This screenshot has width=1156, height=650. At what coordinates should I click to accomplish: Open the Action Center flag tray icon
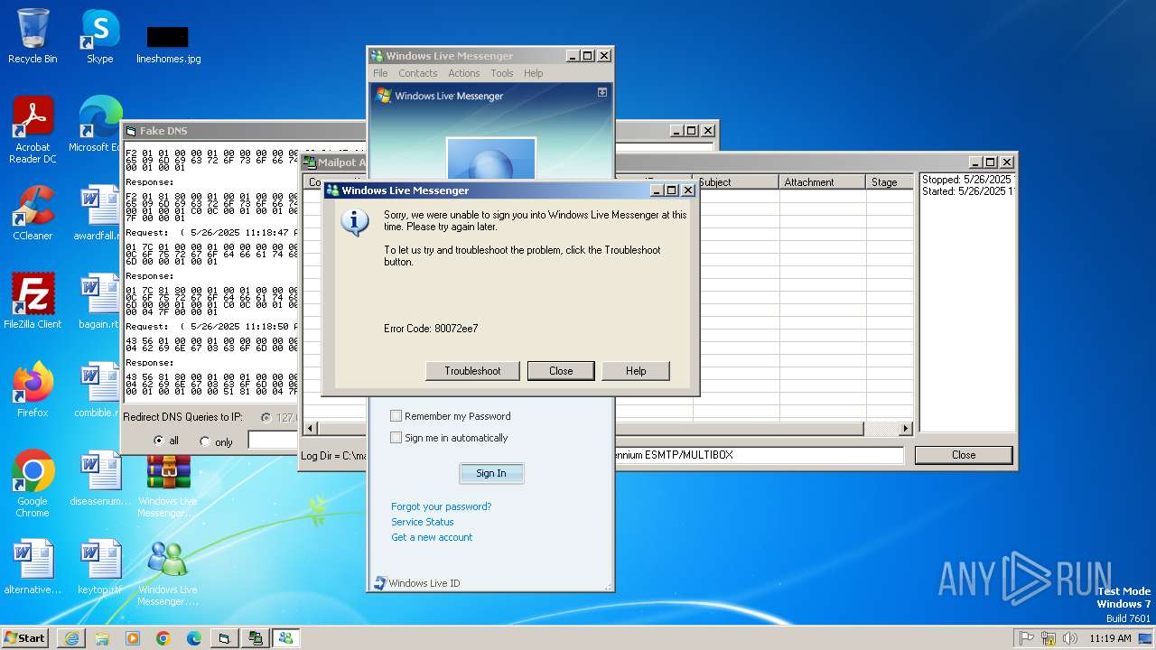[x=1027, y=638]
